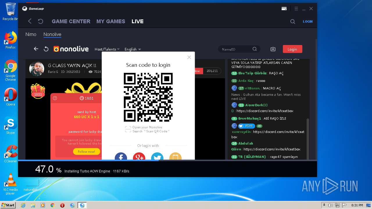Click the Abdullah username in chat
Screen dimensions: 372x209
click(246, 143)
